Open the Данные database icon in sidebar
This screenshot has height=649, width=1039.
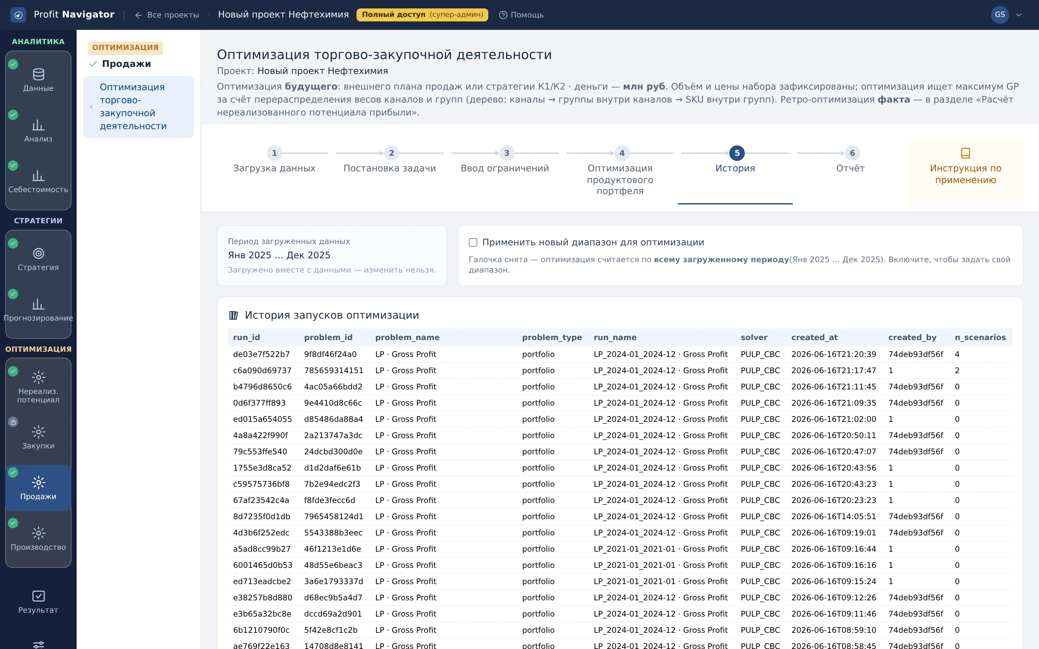pyautogui.click(x=38, y=74)
